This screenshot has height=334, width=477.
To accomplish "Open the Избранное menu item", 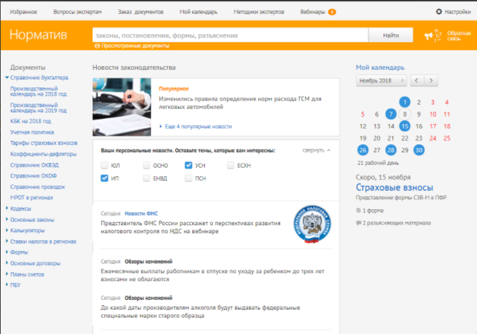I will (24, 12).
